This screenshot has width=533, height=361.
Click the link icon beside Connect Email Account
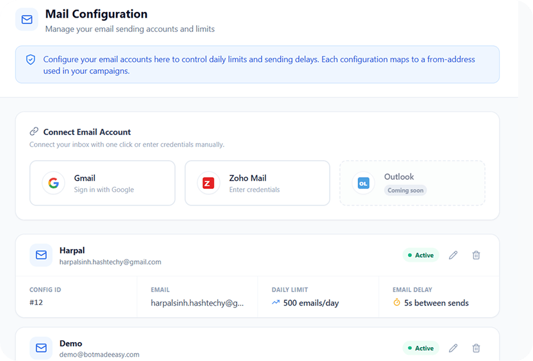34,131
